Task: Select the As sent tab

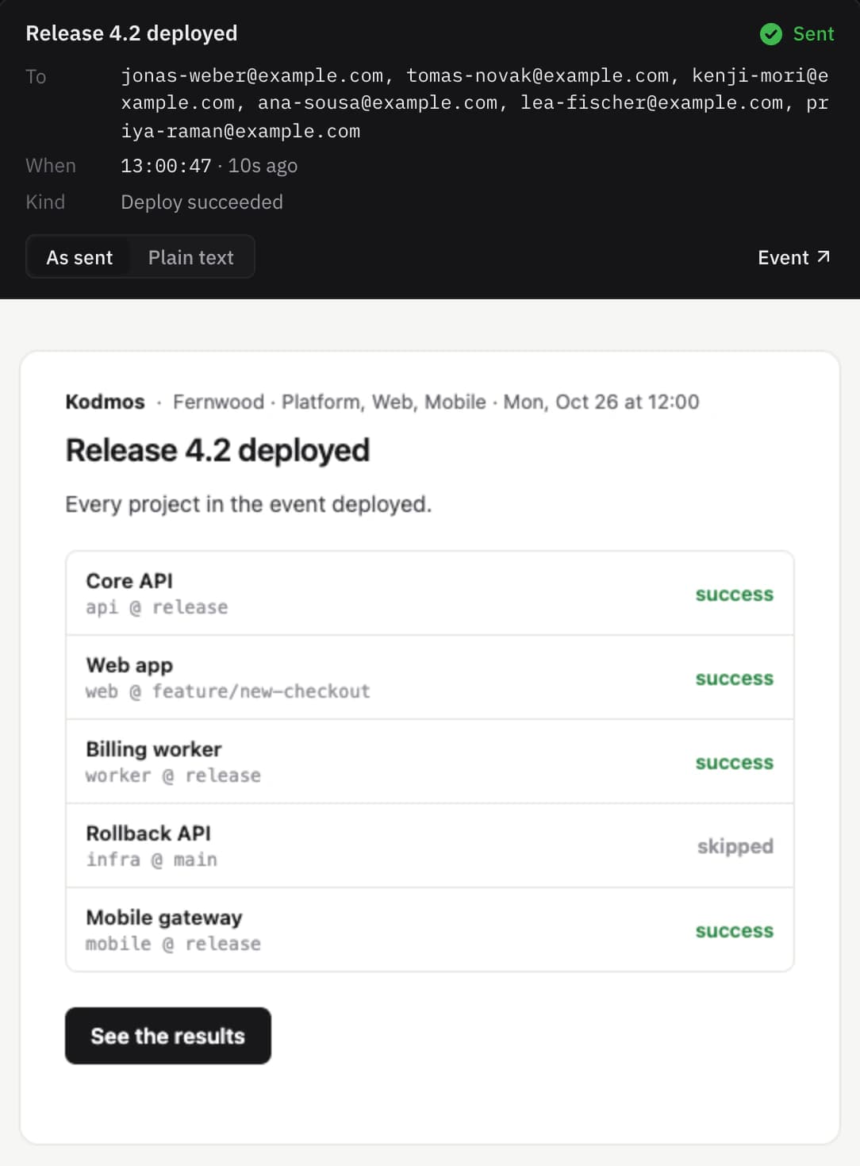Action: pyautogui.click(x=79, y=257)
